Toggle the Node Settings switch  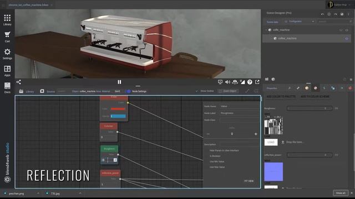coord(128,91)
